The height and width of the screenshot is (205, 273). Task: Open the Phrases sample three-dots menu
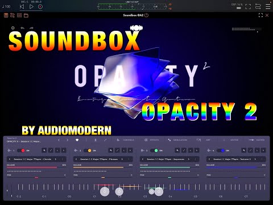129,159
